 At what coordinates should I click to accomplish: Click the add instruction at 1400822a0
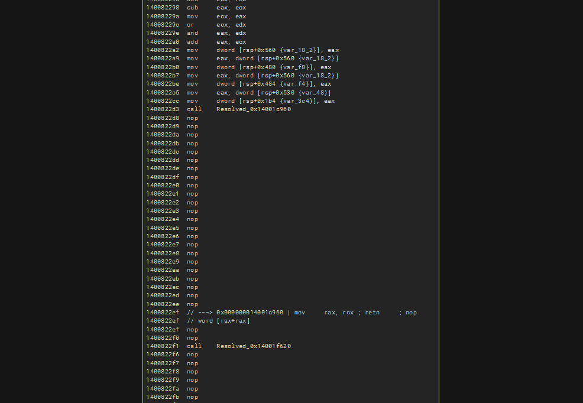click(x=192, y=42)
